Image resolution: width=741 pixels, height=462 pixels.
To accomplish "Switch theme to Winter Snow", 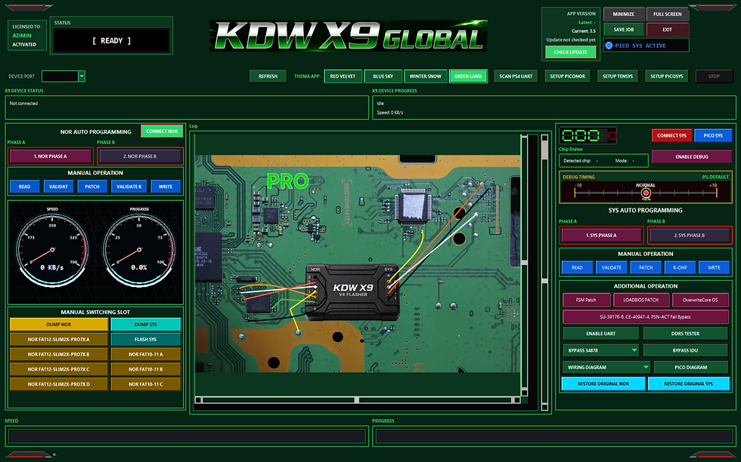I will [x=425, y=76].
